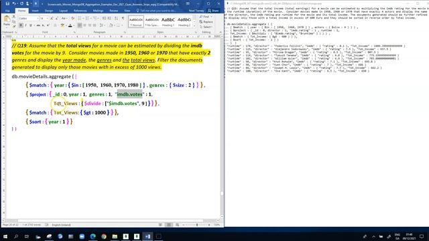Switch to the Layout tab

pos(63,11)
